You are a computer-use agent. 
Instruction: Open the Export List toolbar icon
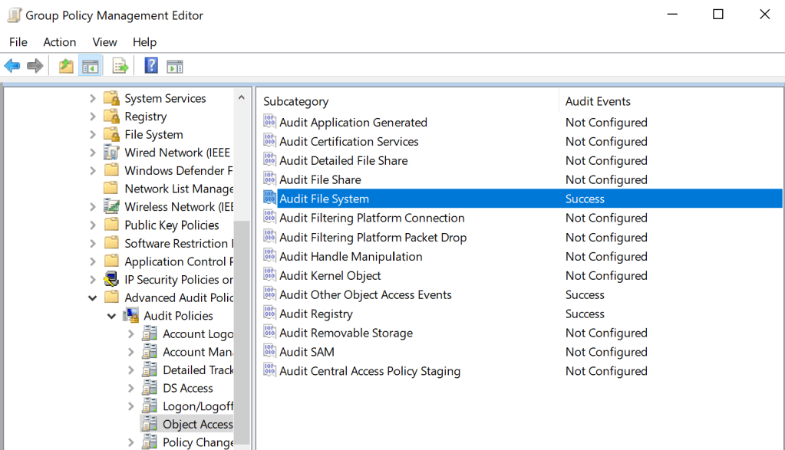tap(120, 65)
